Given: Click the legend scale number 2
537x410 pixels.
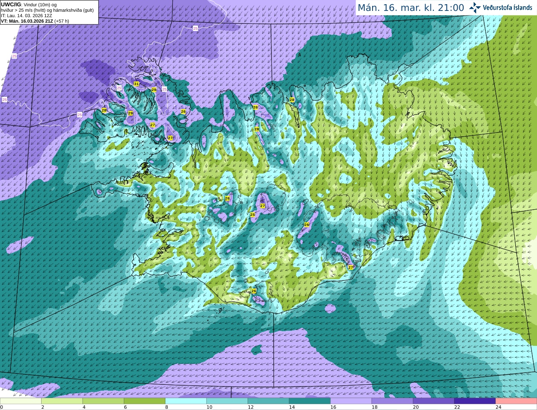Looking at the screenshot, I should point(42,407).
